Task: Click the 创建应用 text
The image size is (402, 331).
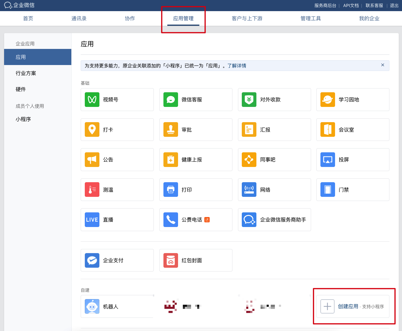Action: point(348,306)
